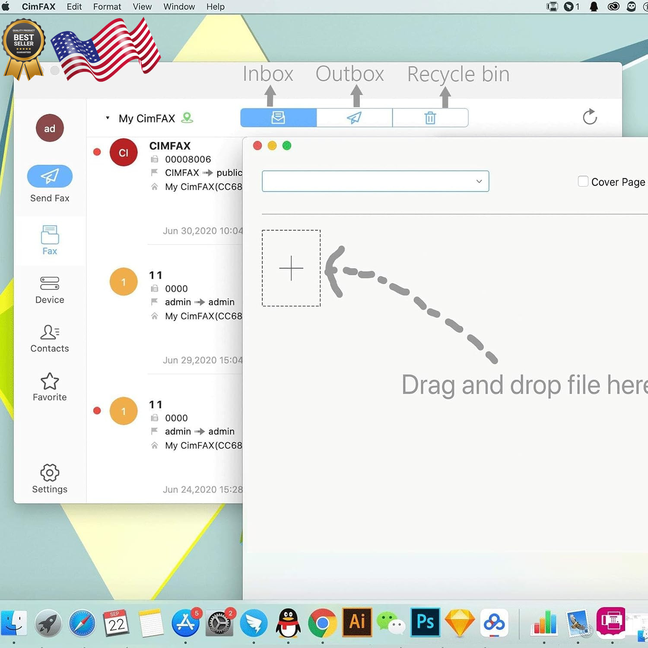
Task: Open Finder from the Dock
Action: tap(13, 623)
